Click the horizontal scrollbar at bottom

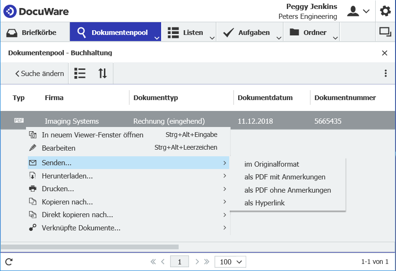[90, 246]
